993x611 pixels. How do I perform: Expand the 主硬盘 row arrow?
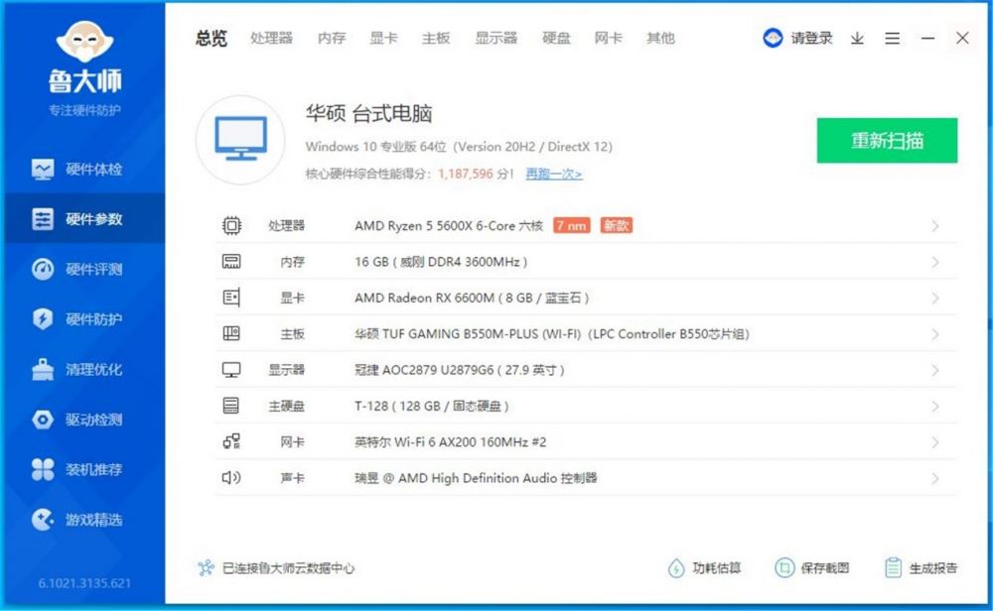pyautogui.click(x=934, y=407)
